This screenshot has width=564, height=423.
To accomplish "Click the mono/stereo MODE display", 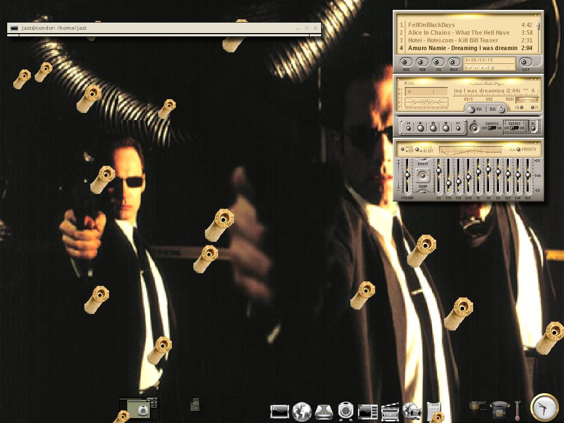I will [x=527, y=100].
